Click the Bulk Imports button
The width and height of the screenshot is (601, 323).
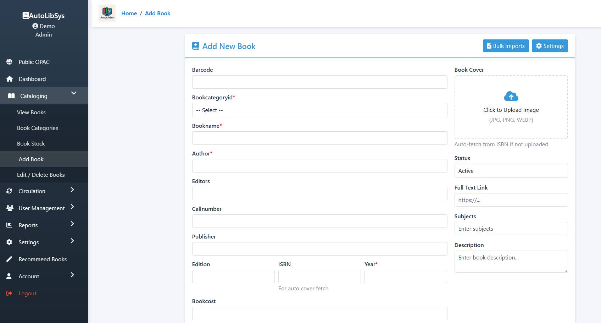point(506,46)
